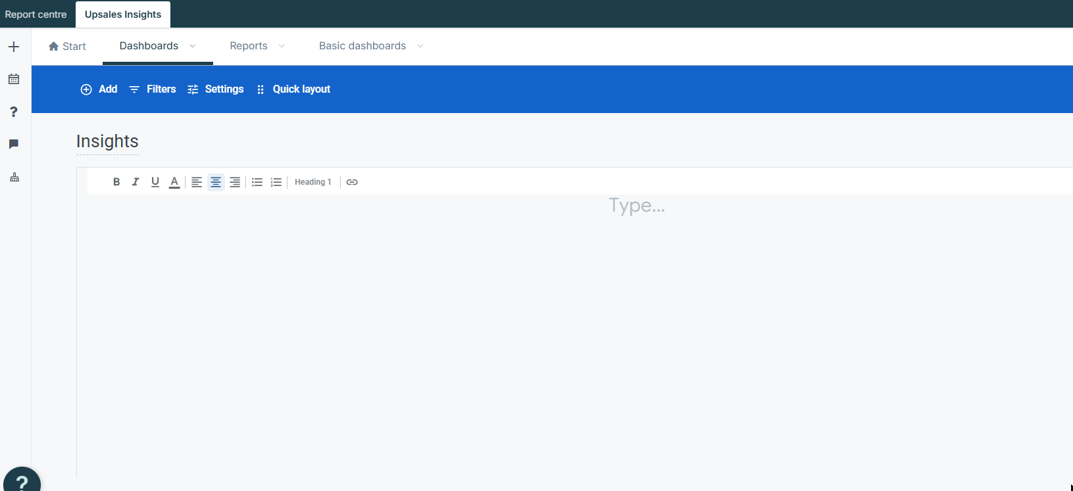Switch to the Report centre tab
Screen dimensions: 1073x491
(x=36, y=14)
